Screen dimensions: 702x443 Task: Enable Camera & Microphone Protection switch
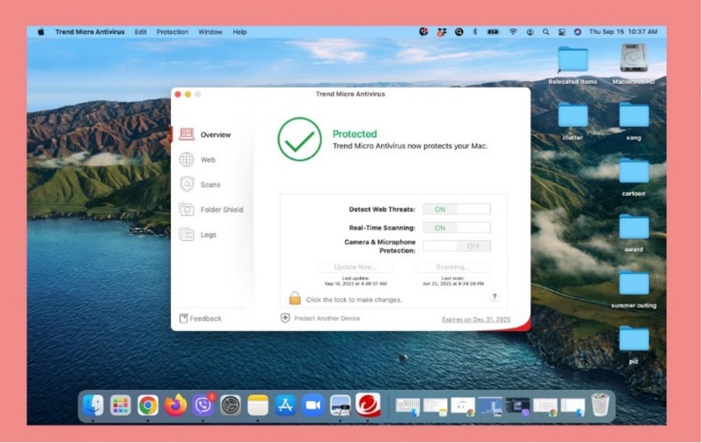coord(457,246)
